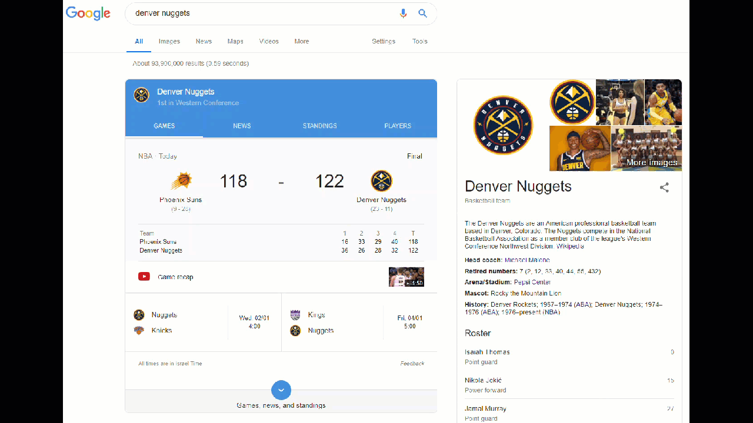The image size is (753, 423).
Task: Open Nikola Jokić roster entry
Action: point(569,385)
